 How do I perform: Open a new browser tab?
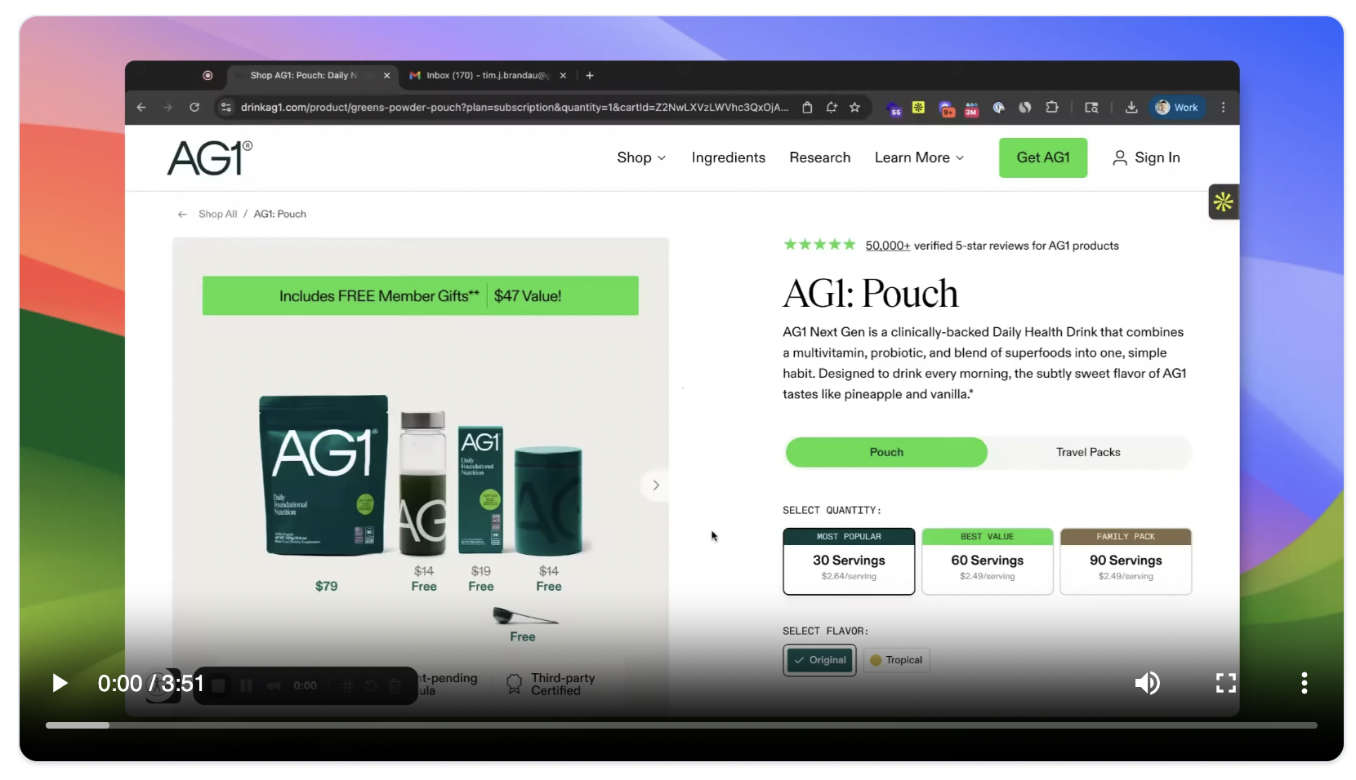point(590,75)
